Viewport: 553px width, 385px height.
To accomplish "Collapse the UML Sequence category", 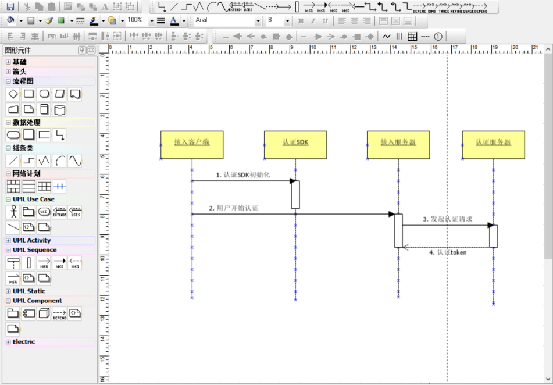I will coord(8,251).
